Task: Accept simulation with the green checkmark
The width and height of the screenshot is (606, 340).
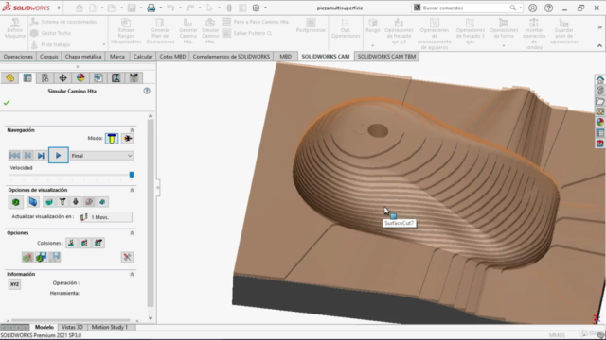Action: point(7,103)
